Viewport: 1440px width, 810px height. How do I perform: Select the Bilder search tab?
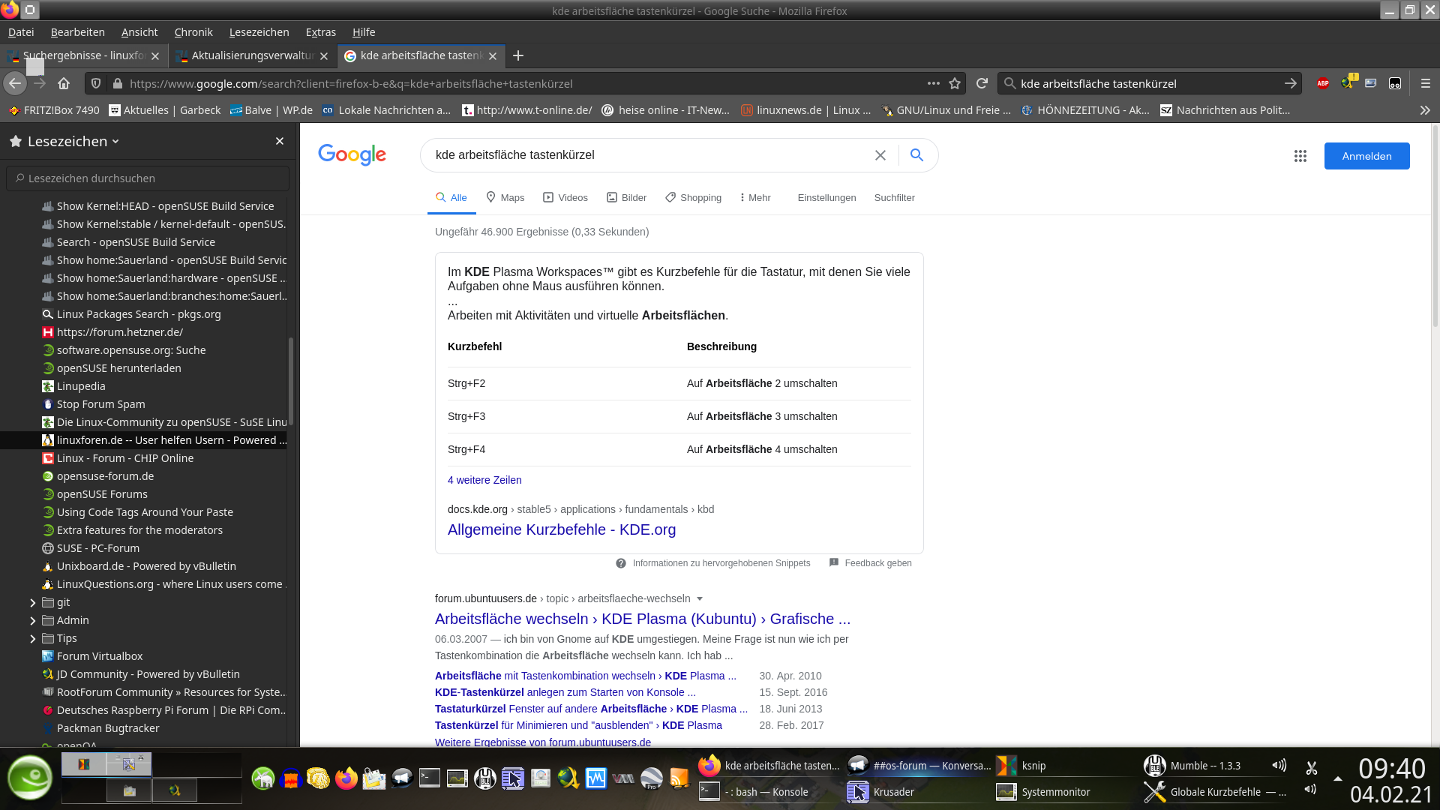(x=626, y=198)
